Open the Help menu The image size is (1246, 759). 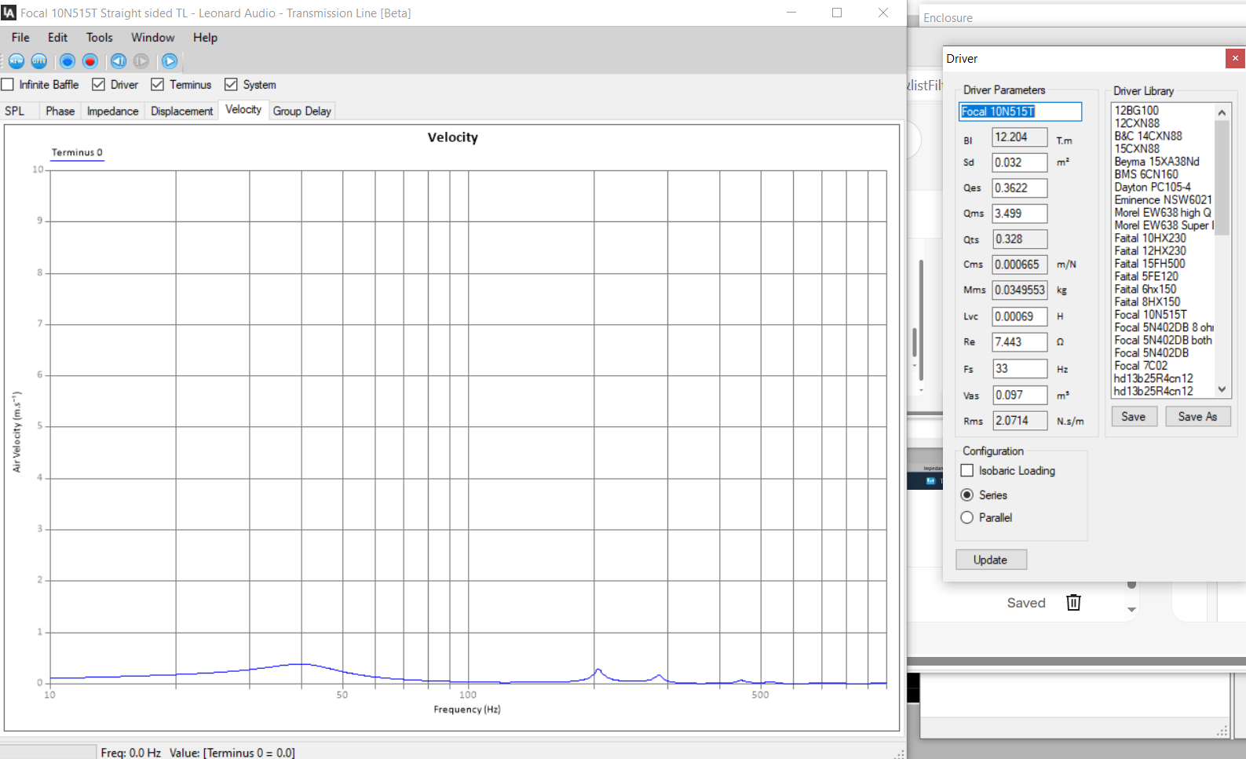tap(205, 38)
